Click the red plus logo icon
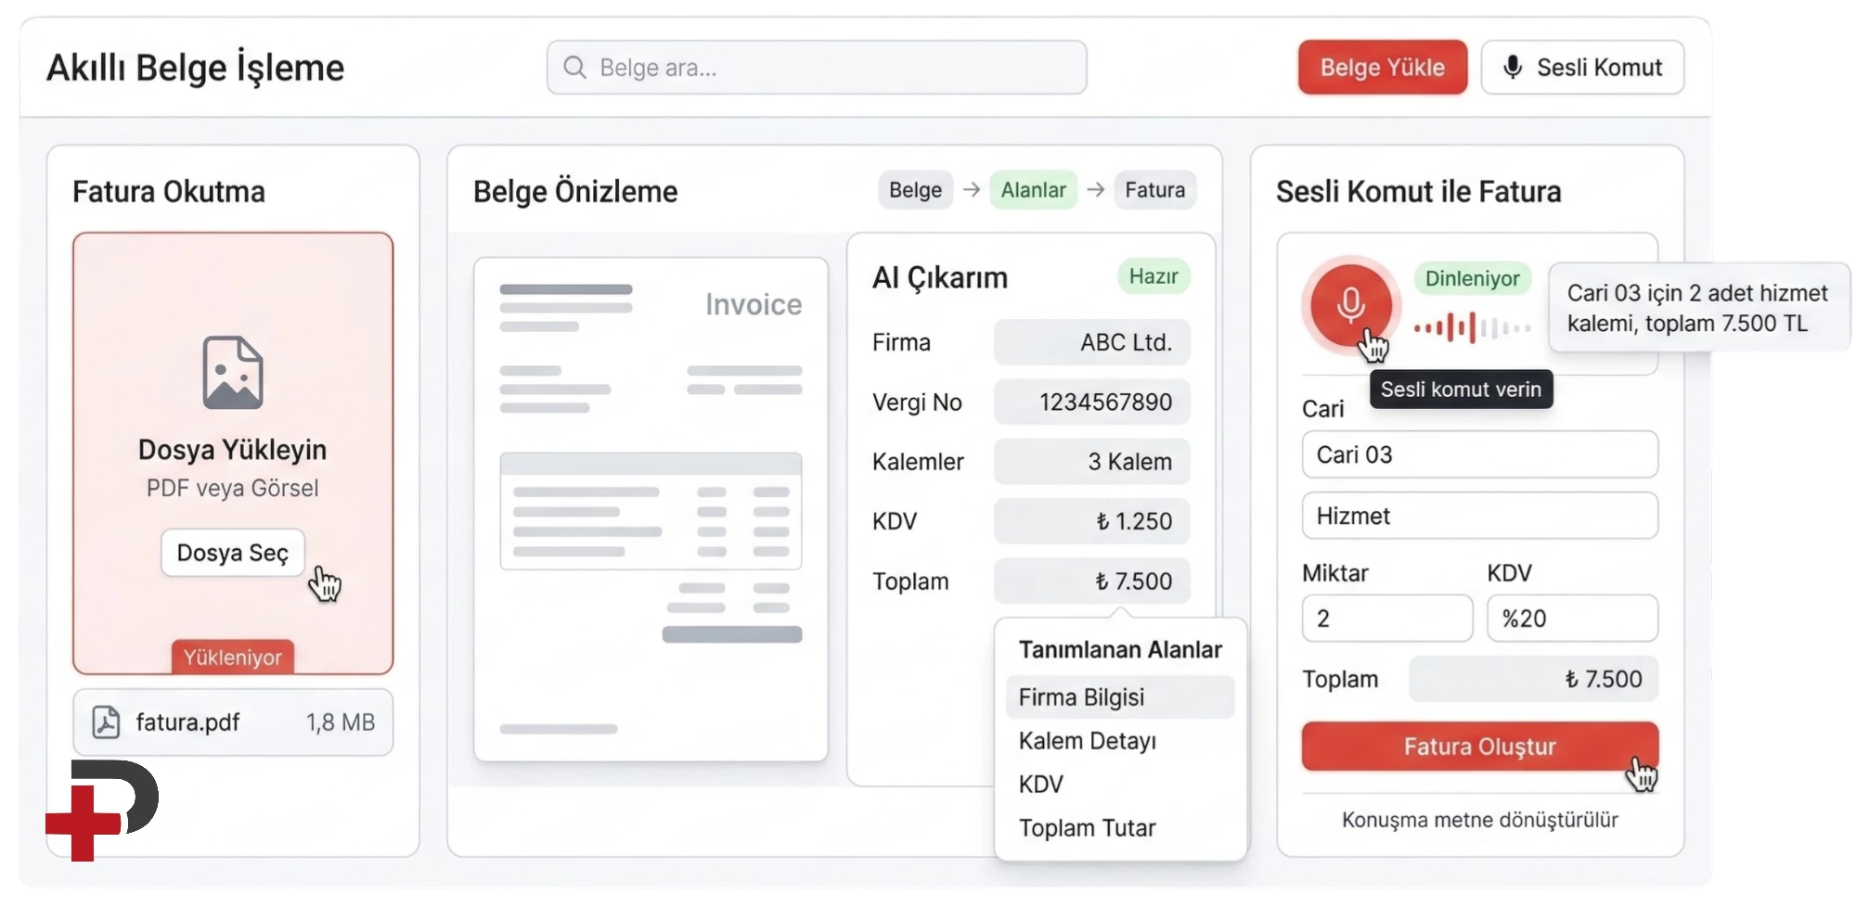Screen dimensions: 1856x907 (84, 822)
